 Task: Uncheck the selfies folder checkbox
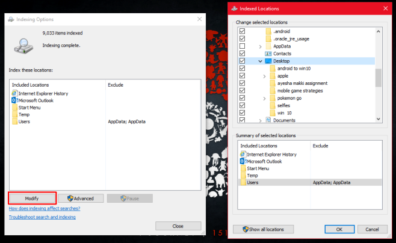(242, 105)
